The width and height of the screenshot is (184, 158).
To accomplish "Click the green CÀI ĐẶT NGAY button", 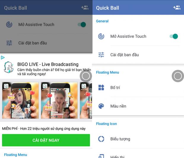I will click(46, 140).
